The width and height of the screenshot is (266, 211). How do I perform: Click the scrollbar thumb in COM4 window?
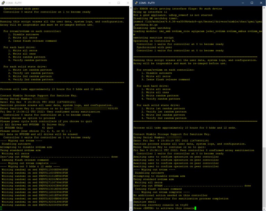tap(131, 204)
